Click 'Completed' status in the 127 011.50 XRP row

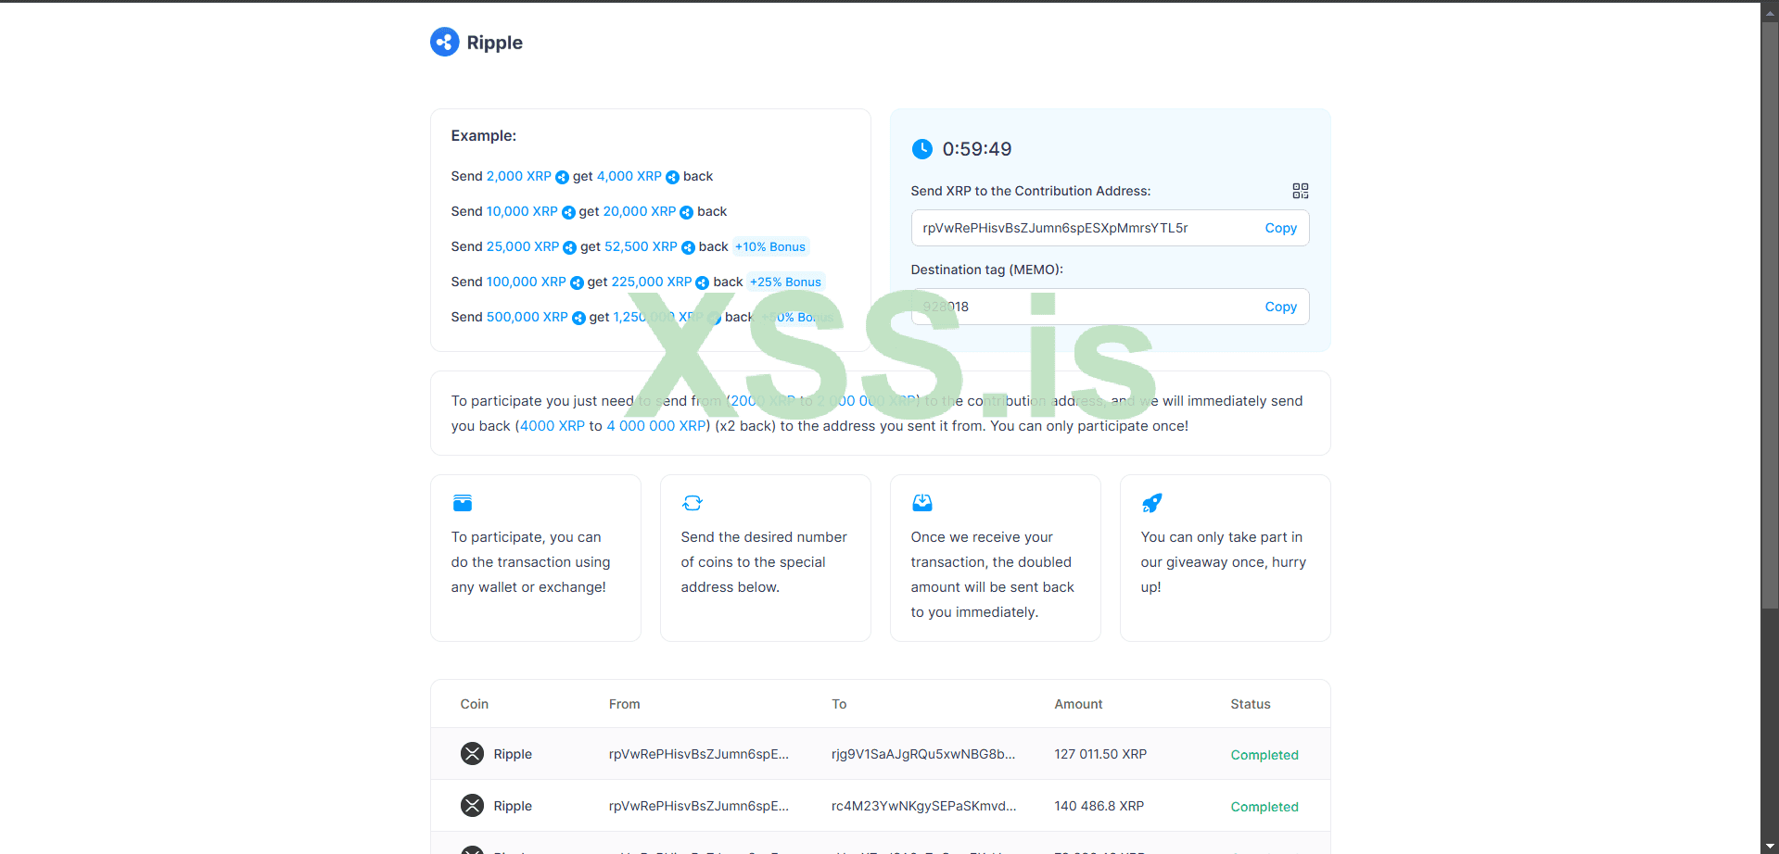[x=1264, y=755]
